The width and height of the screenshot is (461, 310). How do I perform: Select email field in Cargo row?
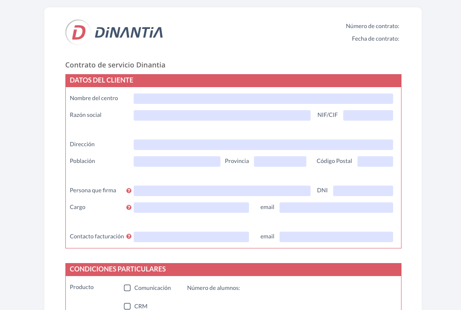click(x=336, y=207)
